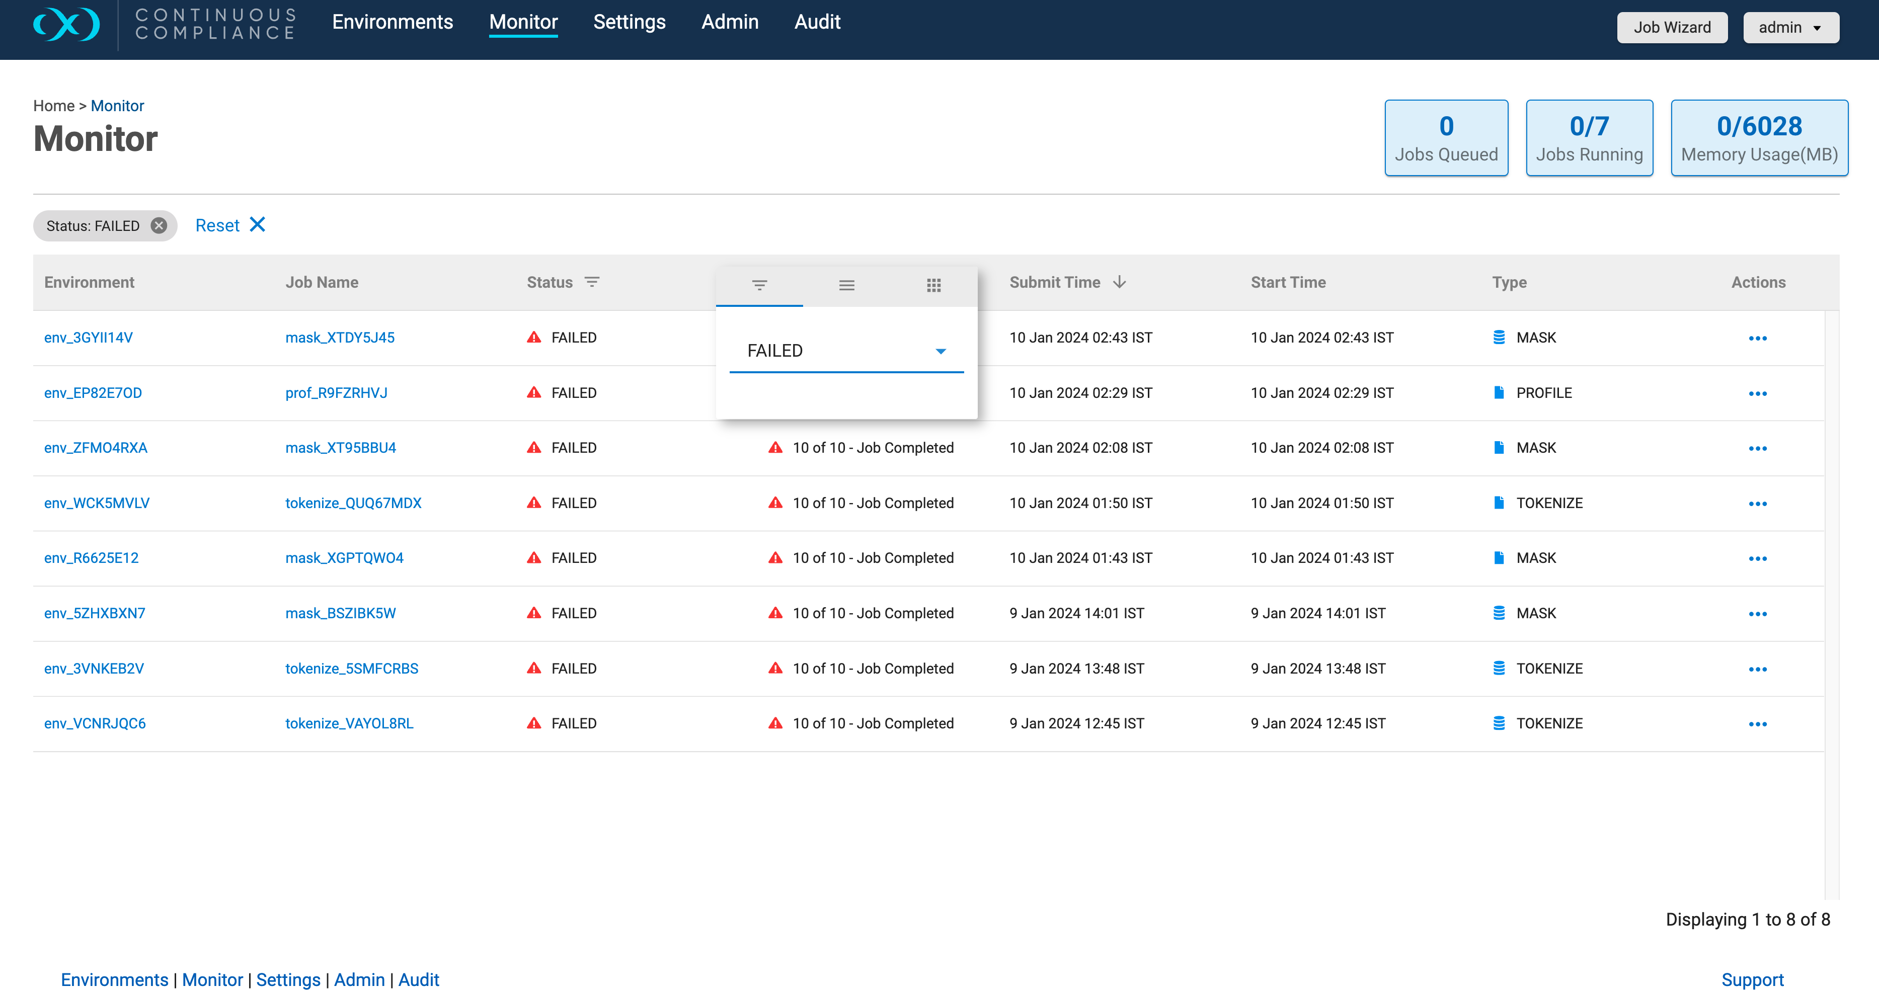Click the Job Name column header
1879x990 pixels.
322,282
